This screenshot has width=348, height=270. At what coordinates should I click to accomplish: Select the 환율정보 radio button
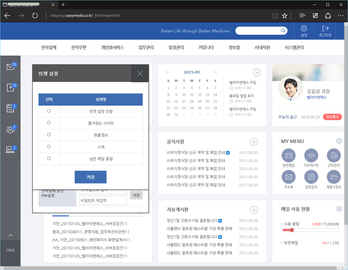click(49, 135)
